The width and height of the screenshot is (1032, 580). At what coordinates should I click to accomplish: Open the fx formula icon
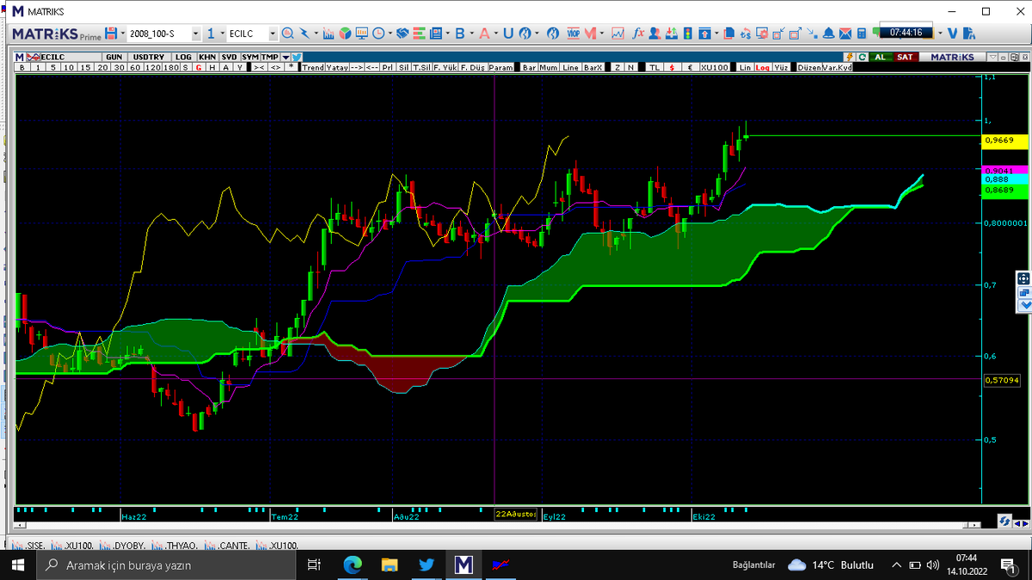639,34
